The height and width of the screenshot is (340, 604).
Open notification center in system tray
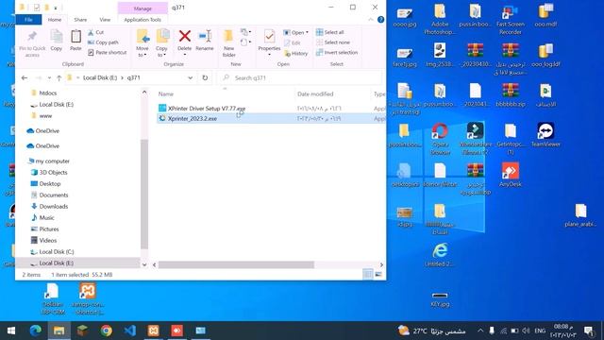pyautogui.click(x=588, y=331)
